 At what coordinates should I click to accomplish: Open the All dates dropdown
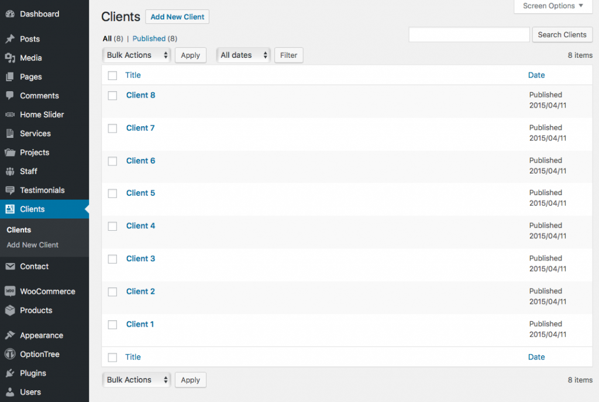coord(243,55)
